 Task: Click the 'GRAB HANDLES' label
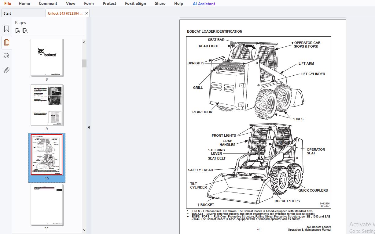point(227,143)
